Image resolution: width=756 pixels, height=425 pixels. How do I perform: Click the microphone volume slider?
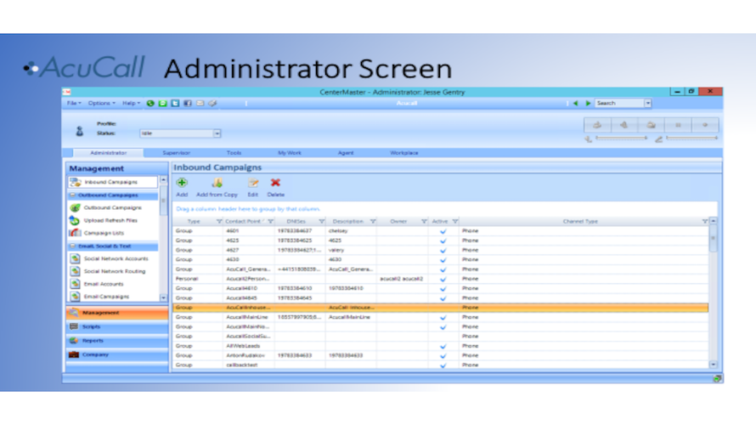click(622, 138)
